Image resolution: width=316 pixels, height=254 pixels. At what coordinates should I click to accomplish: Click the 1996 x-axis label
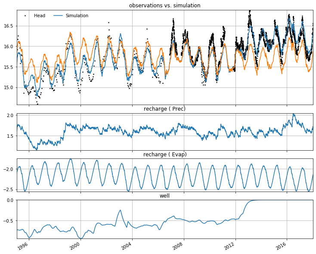point(22,246)
